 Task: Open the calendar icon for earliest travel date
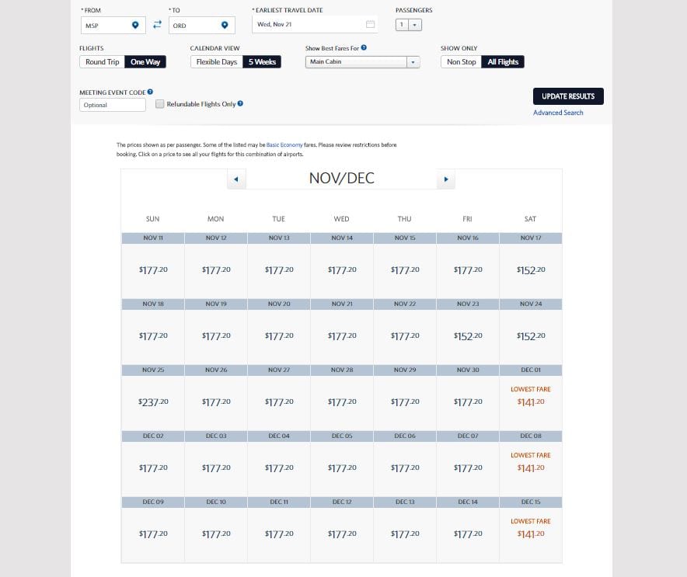(x=371, y=25)
